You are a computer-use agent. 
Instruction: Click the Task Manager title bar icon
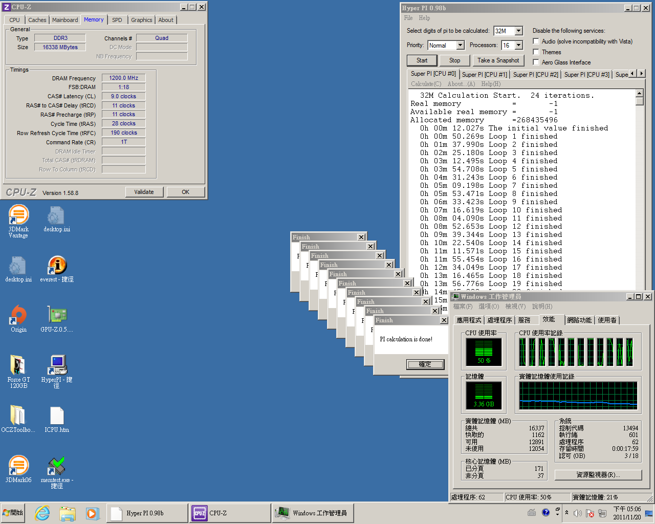pos(456,296)
